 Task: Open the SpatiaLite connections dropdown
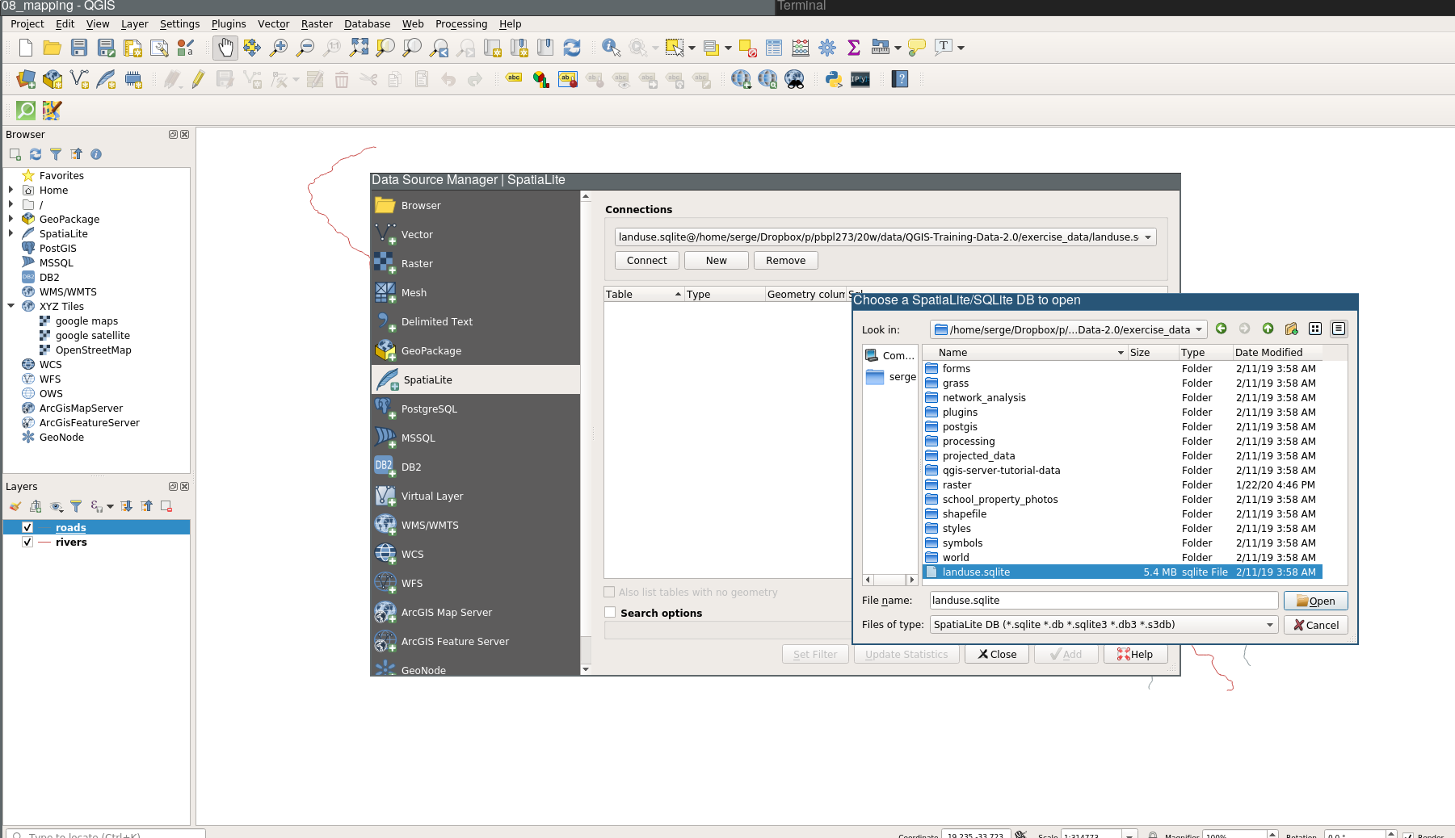click(1149, 237)
